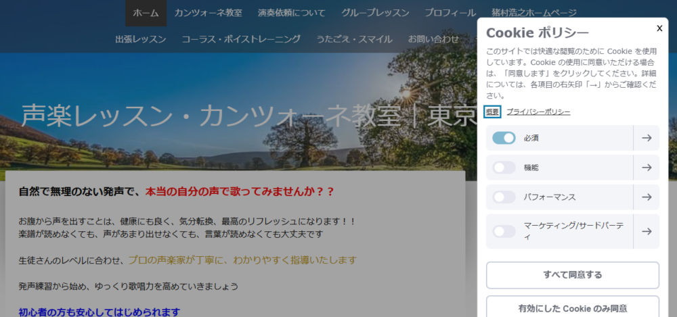The image size is (677, 317).
Task: Enable the マーケティング/サードパーティ cookie switch
Action: pos(504,231)
